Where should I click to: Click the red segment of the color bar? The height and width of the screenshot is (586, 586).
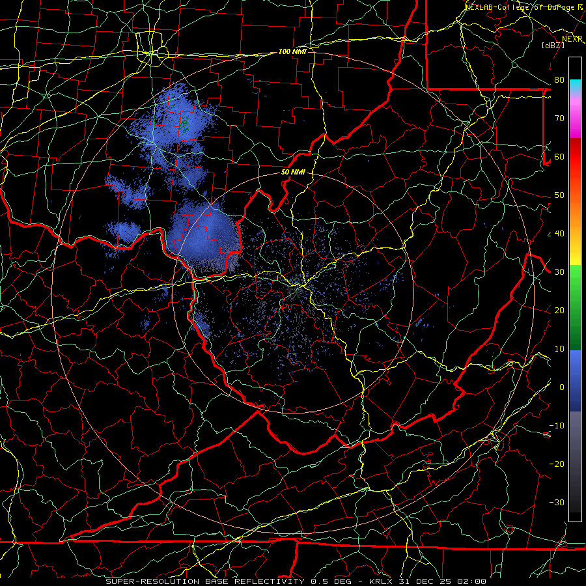pyautogui.click(x=575, y=157)
